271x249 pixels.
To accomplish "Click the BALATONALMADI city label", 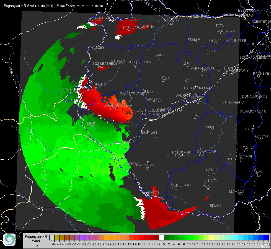I will pos(198,88).
